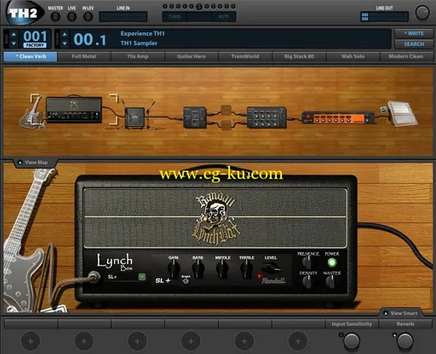The image size is (436, 354).
Task: Select the amp head in signal chain
Action: click(73, 110)
